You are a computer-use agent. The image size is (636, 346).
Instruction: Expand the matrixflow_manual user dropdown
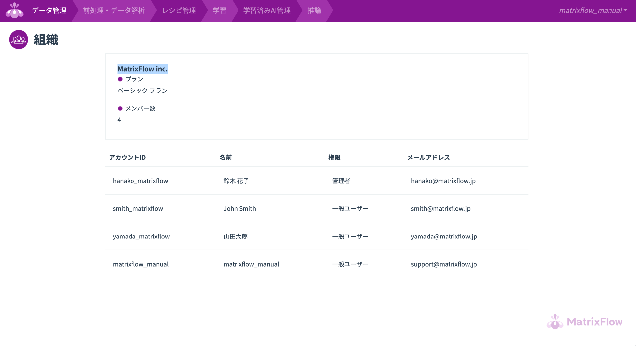(x=593, y=11)
